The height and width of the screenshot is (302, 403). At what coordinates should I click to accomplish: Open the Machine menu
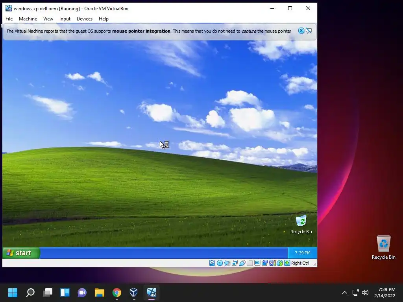pos(28,19)
